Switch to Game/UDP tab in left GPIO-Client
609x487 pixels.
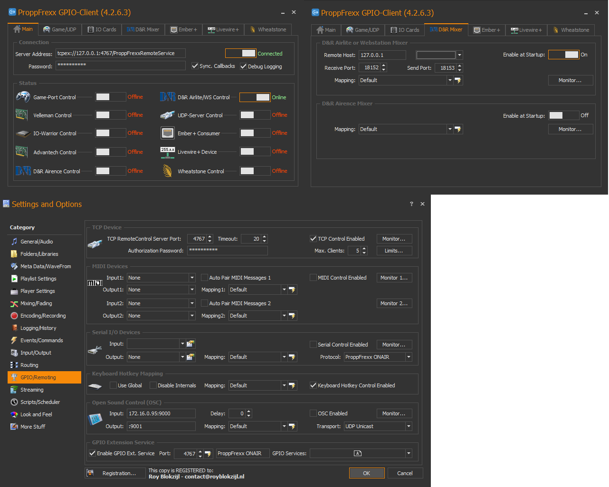pos(59,29)
